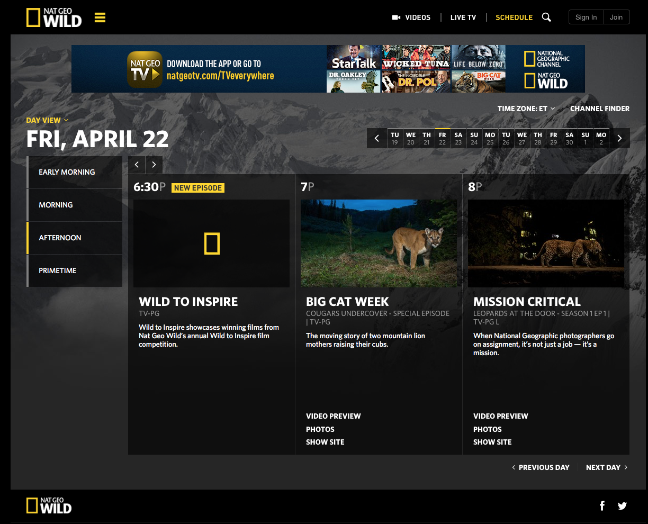
Task: Select Sunday 1 in date strip
Action: click(586, 138)
